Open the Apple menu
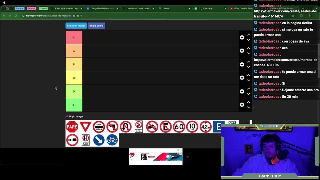This screenshot has height=180, width=320. point(4,2)
